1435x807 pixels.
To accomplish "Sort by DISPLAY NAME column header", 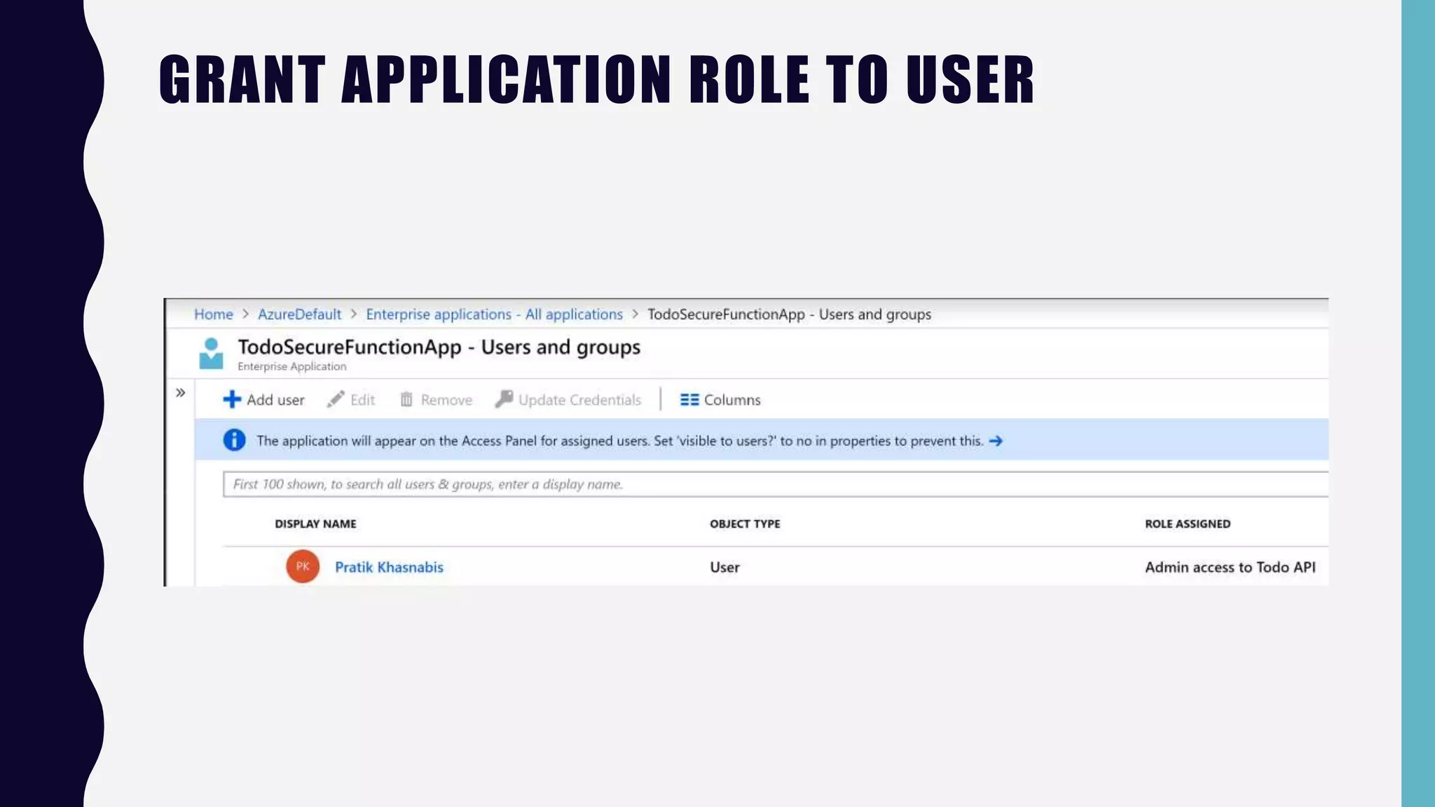I will [x=315, y=524].
